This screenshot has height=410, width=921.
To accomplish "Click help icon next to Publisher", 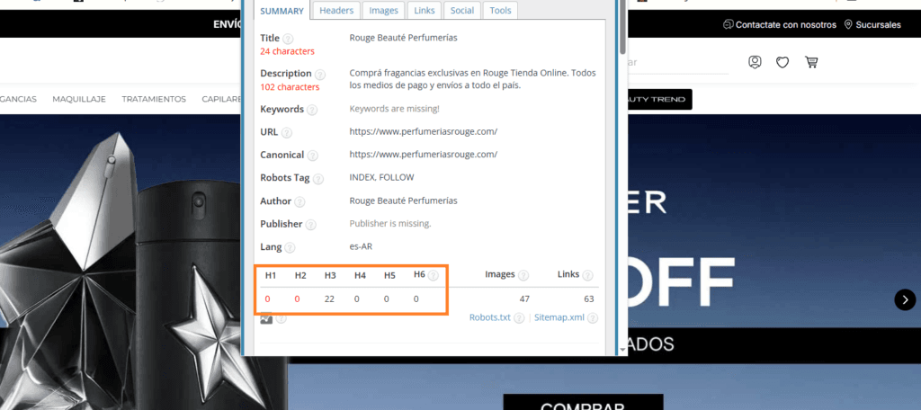I will point(310,225).
